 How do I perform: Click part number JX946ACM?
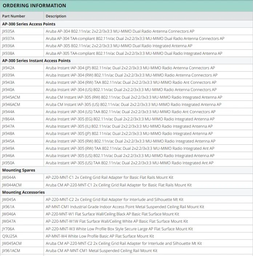(11, 104)
